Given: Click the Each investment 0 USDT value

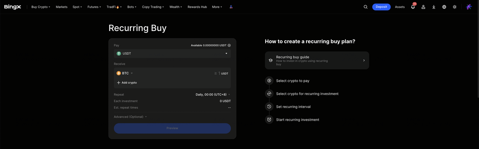Looking at the screenshot, I should coord(225,101).
